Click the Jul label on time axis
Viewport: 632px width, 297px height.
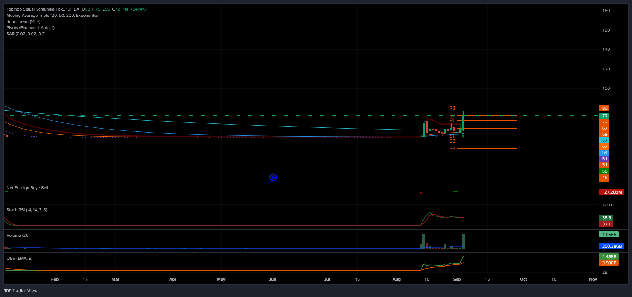coord(327,279)
